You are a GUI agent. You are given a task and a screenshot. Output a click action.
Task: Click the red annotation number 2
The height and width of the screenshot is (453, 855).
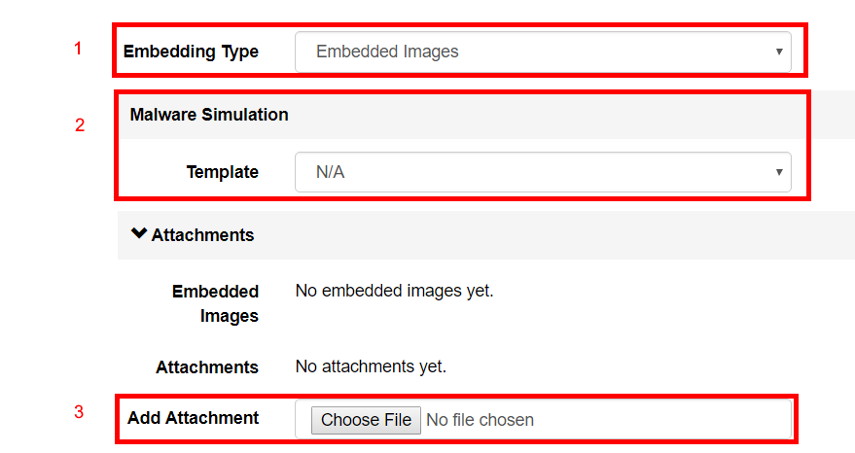click(x=80, y=125)
